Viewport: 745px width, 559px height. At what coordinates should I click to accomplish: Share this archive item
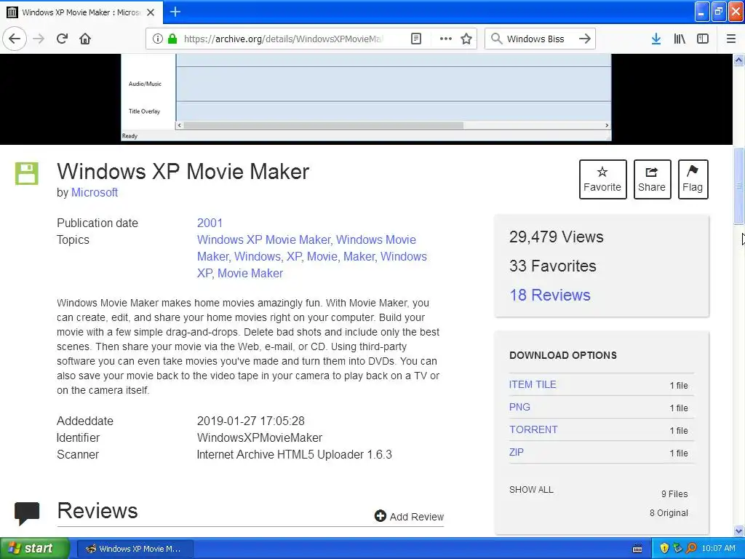pyautogui.click(x=652, y=179)
